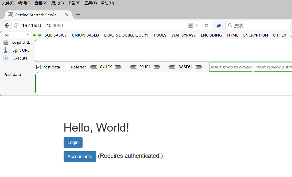Screen dimensions: 292x177
Task: Click the (Requires authenticated.) text
Action: pos(130,156)
